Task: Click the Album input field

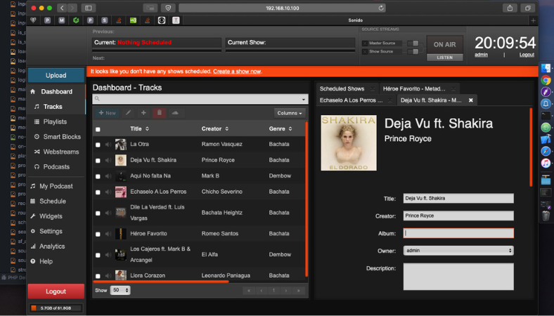Action: (x=458, y=233)
